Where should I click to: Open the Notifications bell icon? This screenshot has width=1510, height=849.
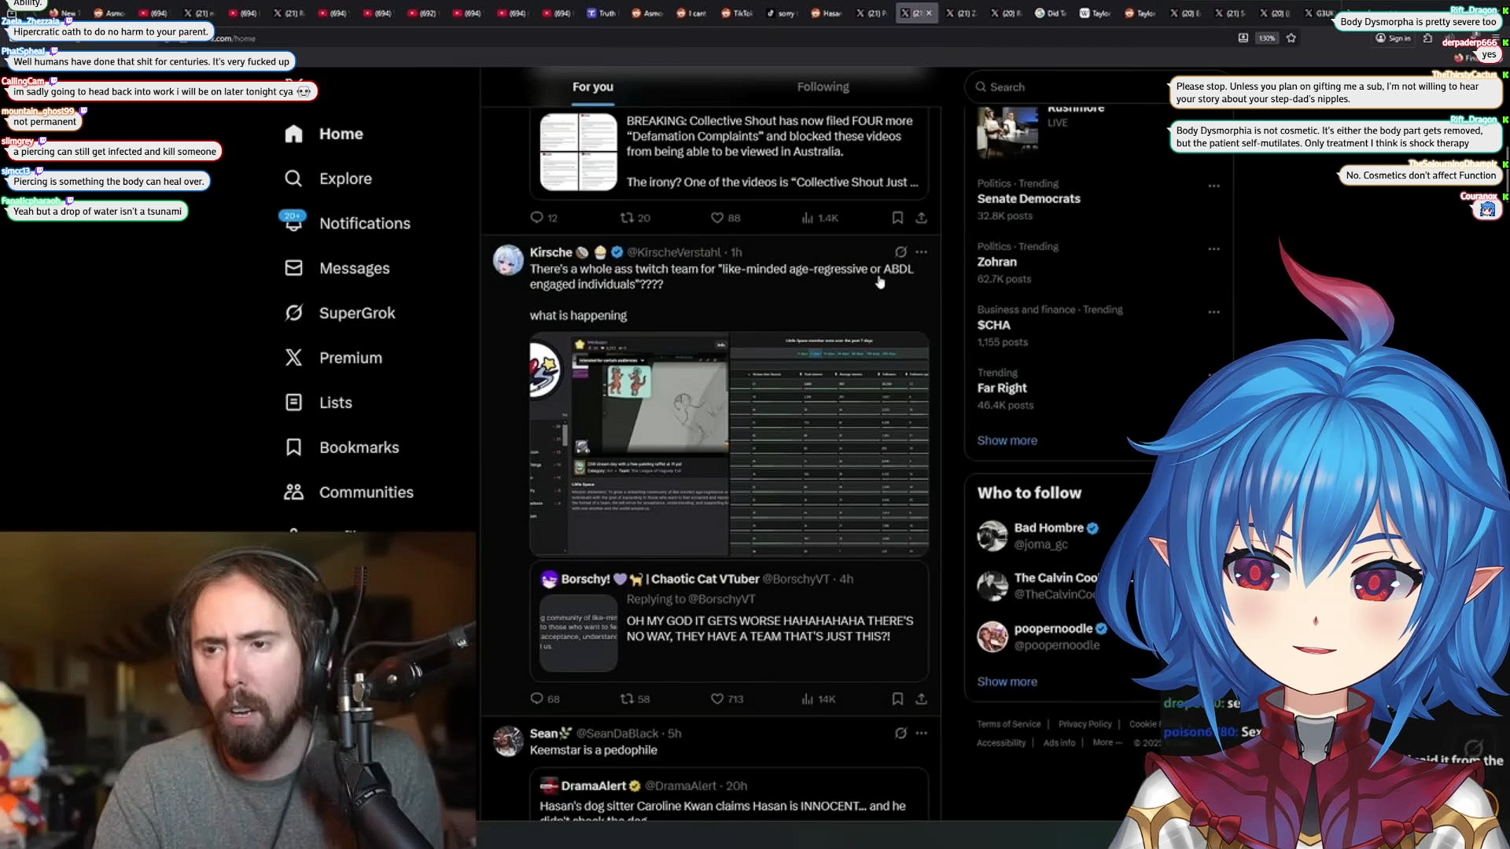[293, 223]
